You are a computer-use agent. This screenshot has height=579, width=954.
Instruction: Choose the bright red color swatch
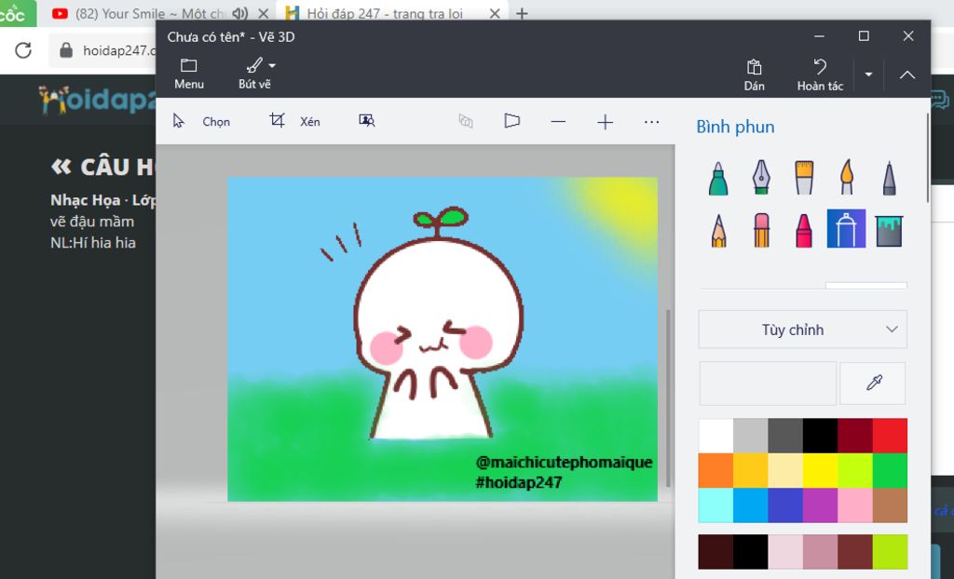890,436
